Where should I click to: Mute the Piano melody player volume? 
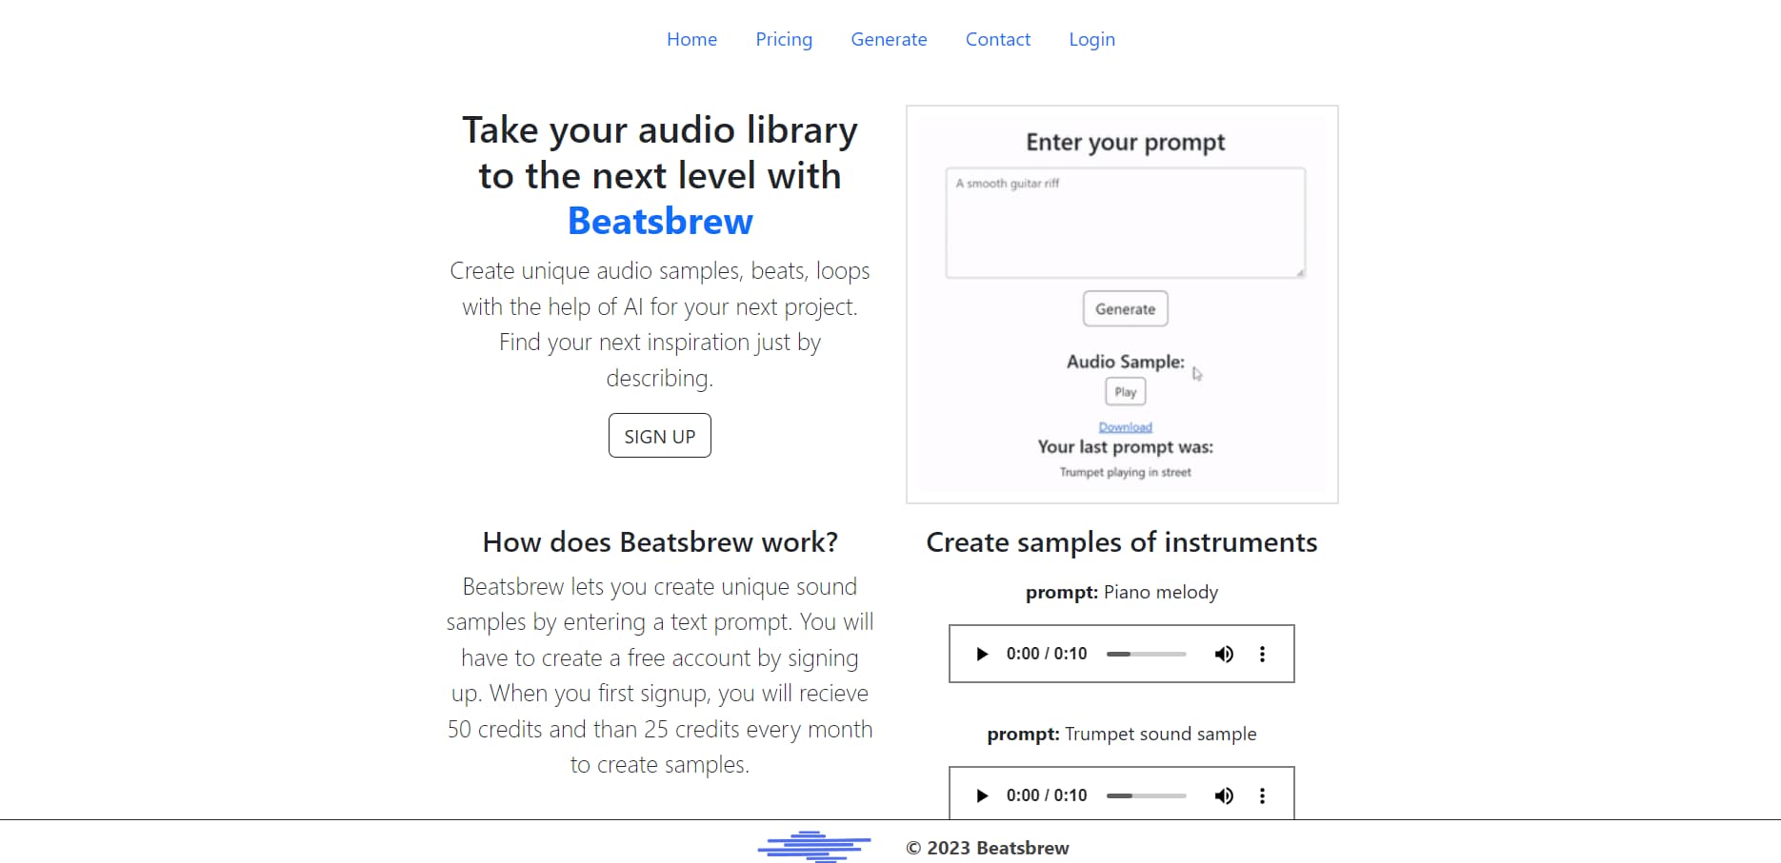click(1224, 654)
